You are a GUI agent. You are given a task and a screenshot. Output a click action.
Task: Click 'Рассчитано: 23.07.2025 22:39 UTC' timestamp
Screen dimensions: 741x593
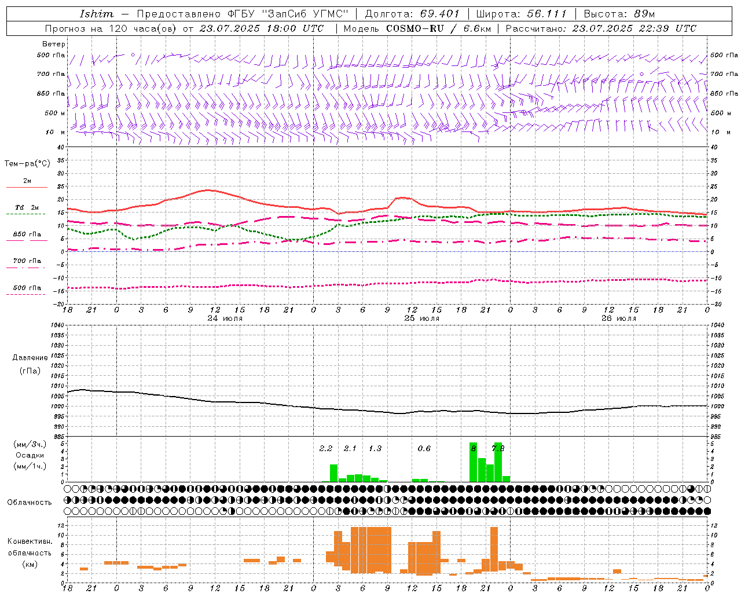pyautogui.click(x=601, y=28)
